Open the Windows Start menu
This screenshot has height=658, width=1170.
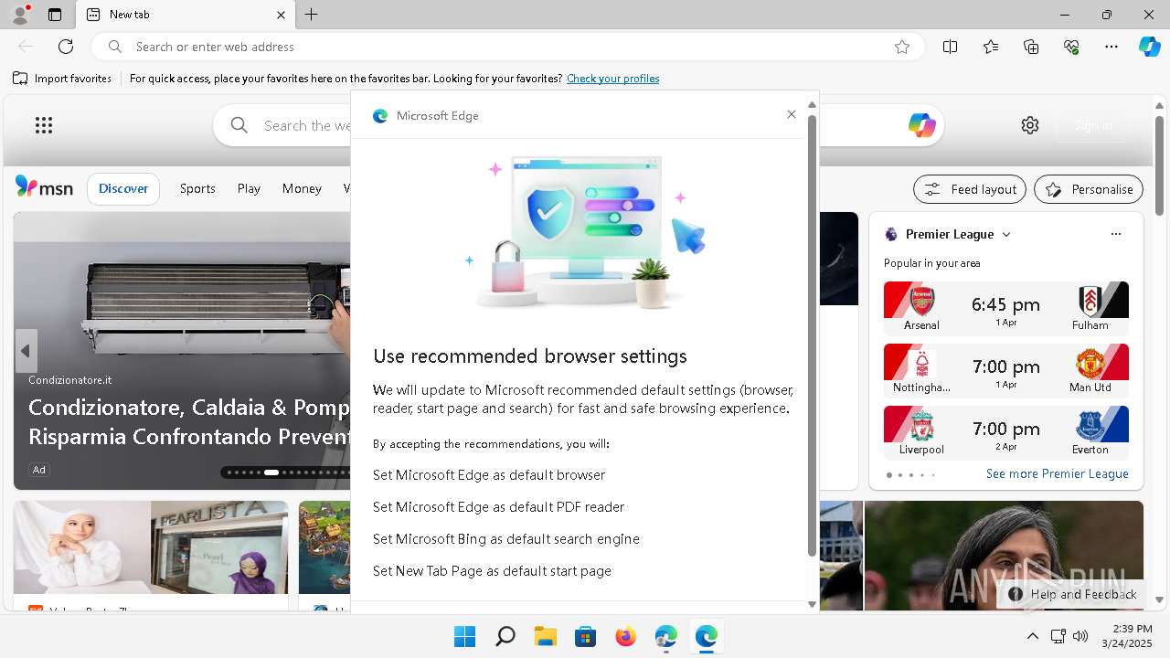coord(464,637)
